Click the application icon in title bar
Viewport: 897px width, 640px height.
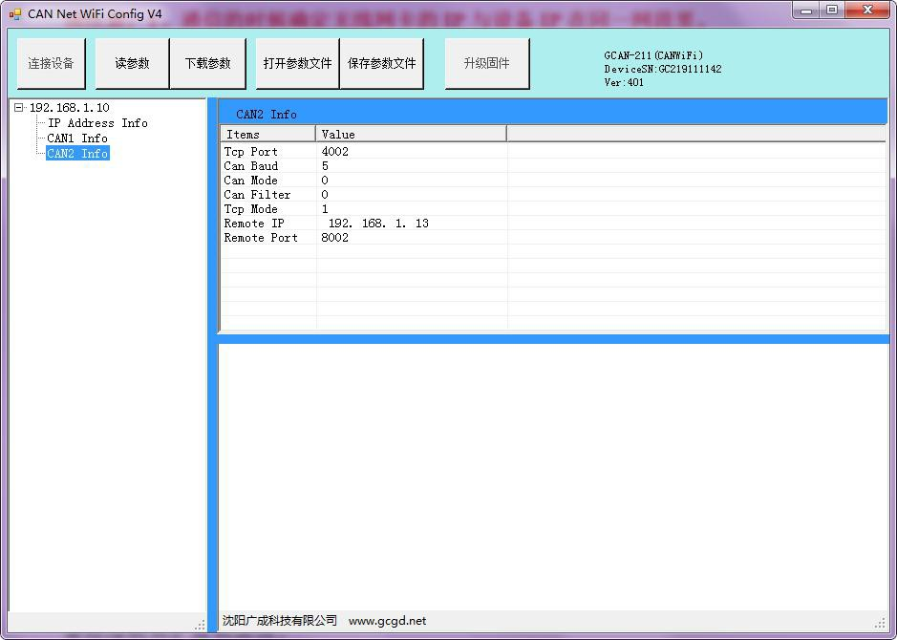14,14
